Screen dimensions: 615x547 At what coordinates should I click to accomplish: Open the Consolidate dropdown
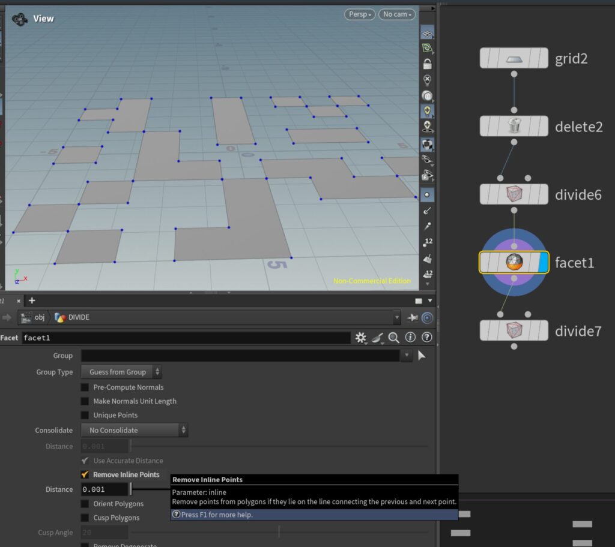click(135, 430)
